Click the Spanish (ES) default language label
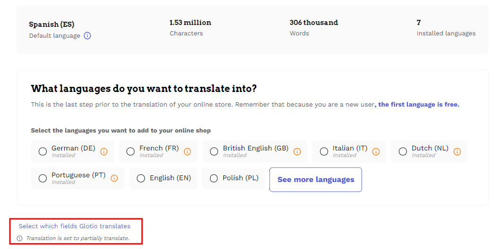 click(x=51, y=25)
